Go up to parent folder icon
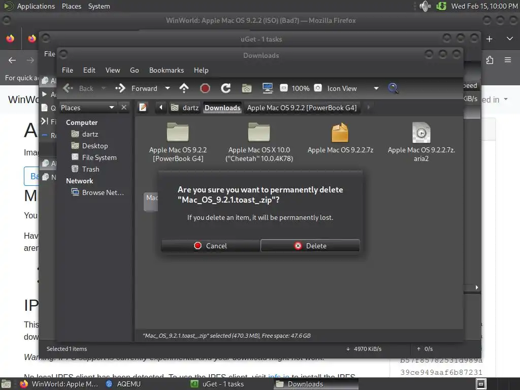This screenshot has width=520, height=390. pyautogui.click(x=184, y=88)
